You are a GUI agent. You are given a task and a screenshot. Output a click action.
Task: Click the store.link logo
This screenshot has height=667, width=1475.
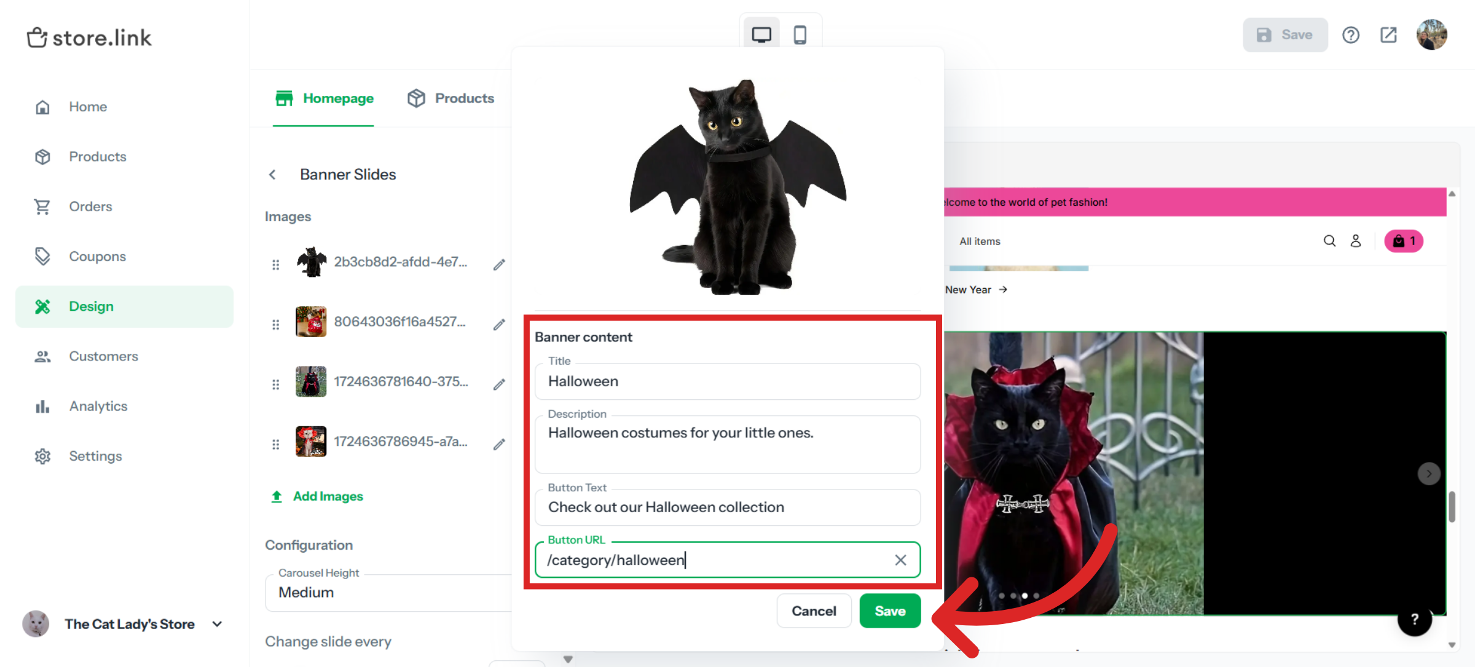pos(89,38)
